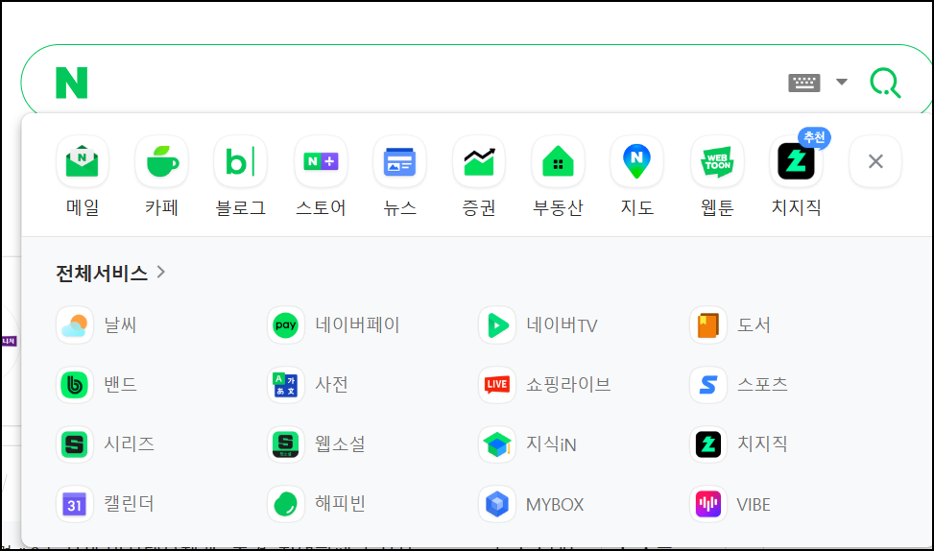Click the VIBE music icon

pyautogui.click(x=708, y=504)
